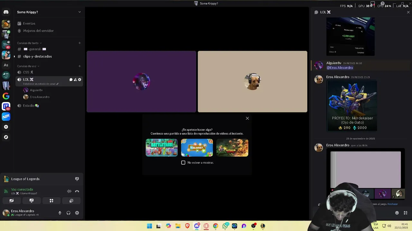Click the @Eros Alexandro mention

pos(340,68)
